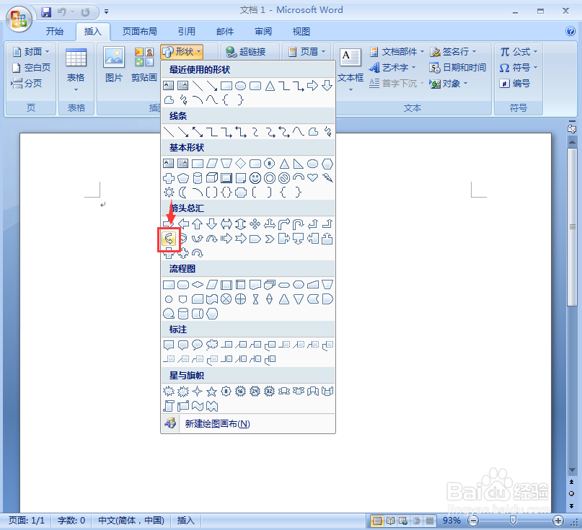The width and height of the screenshot is (582, 530).
Task: Open the 封面 cover page dropdown
Action: 31,52
